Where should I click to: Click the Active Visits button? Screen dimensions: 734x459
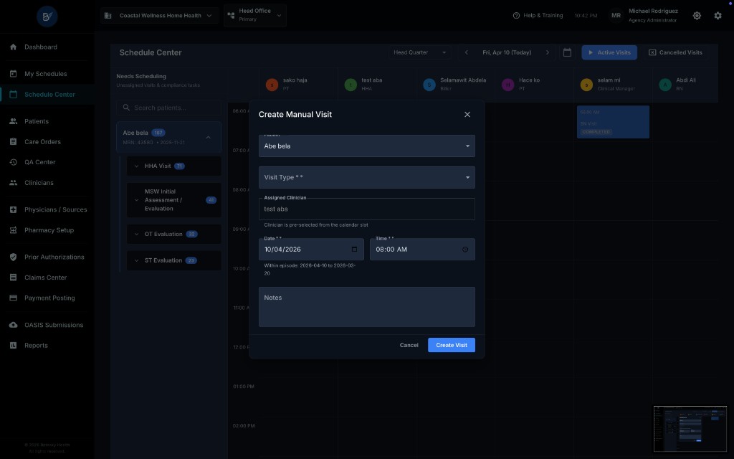609,52
